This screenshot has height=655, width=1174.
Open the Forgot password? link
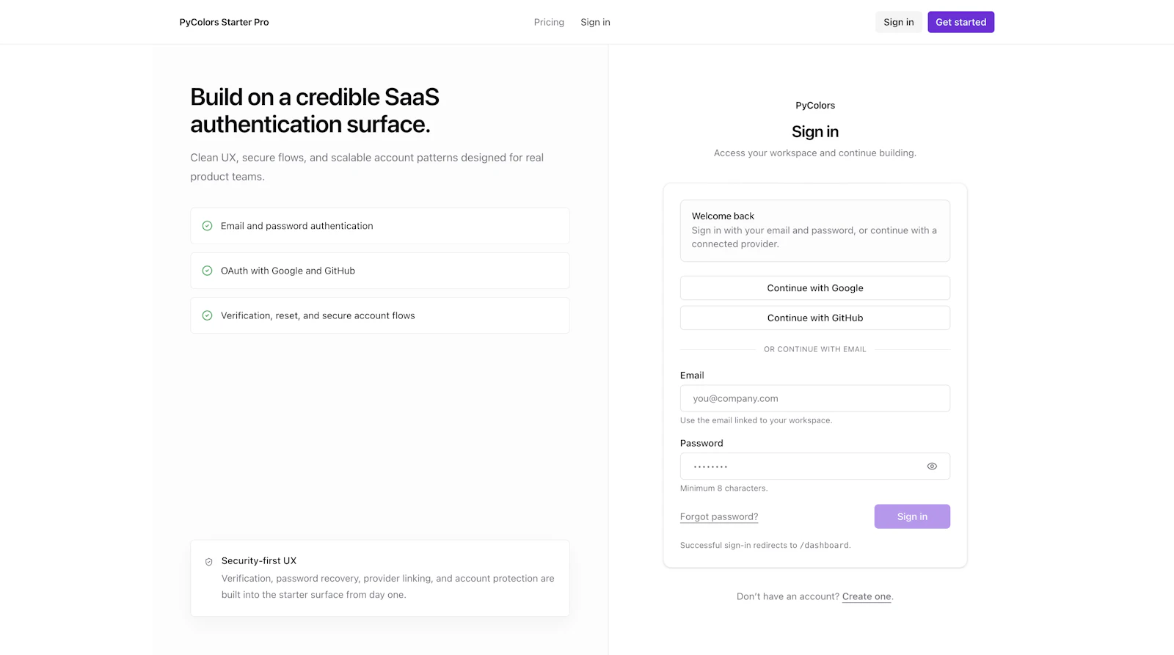tap(719, 516)
